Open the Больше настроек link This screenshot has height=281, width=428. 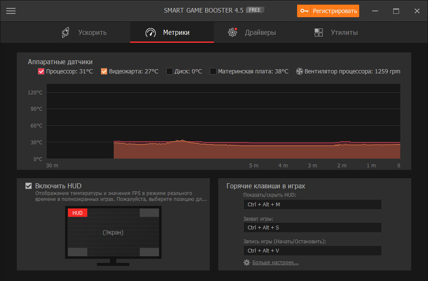click(275, 263)
